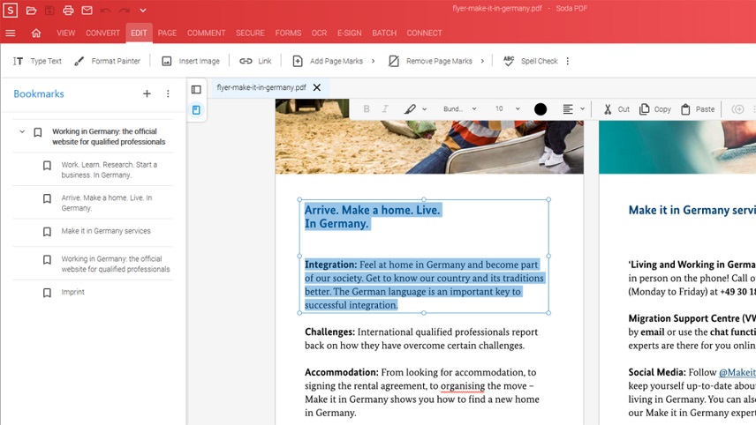The width and height of the screenshot is (756, 425).
Task: Open the ribbon overflow three-dot menu
Action: click(568, 61)
